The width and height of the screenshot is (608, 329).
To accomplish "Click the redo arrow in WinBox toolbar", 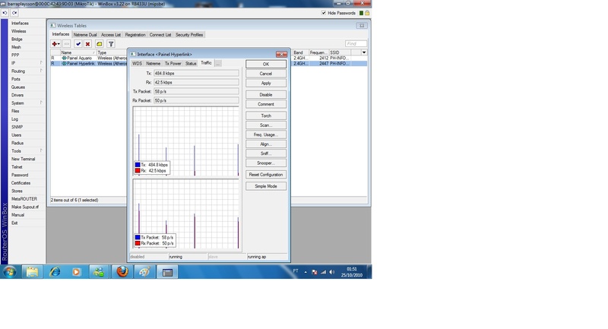I will tap(14, 13).
